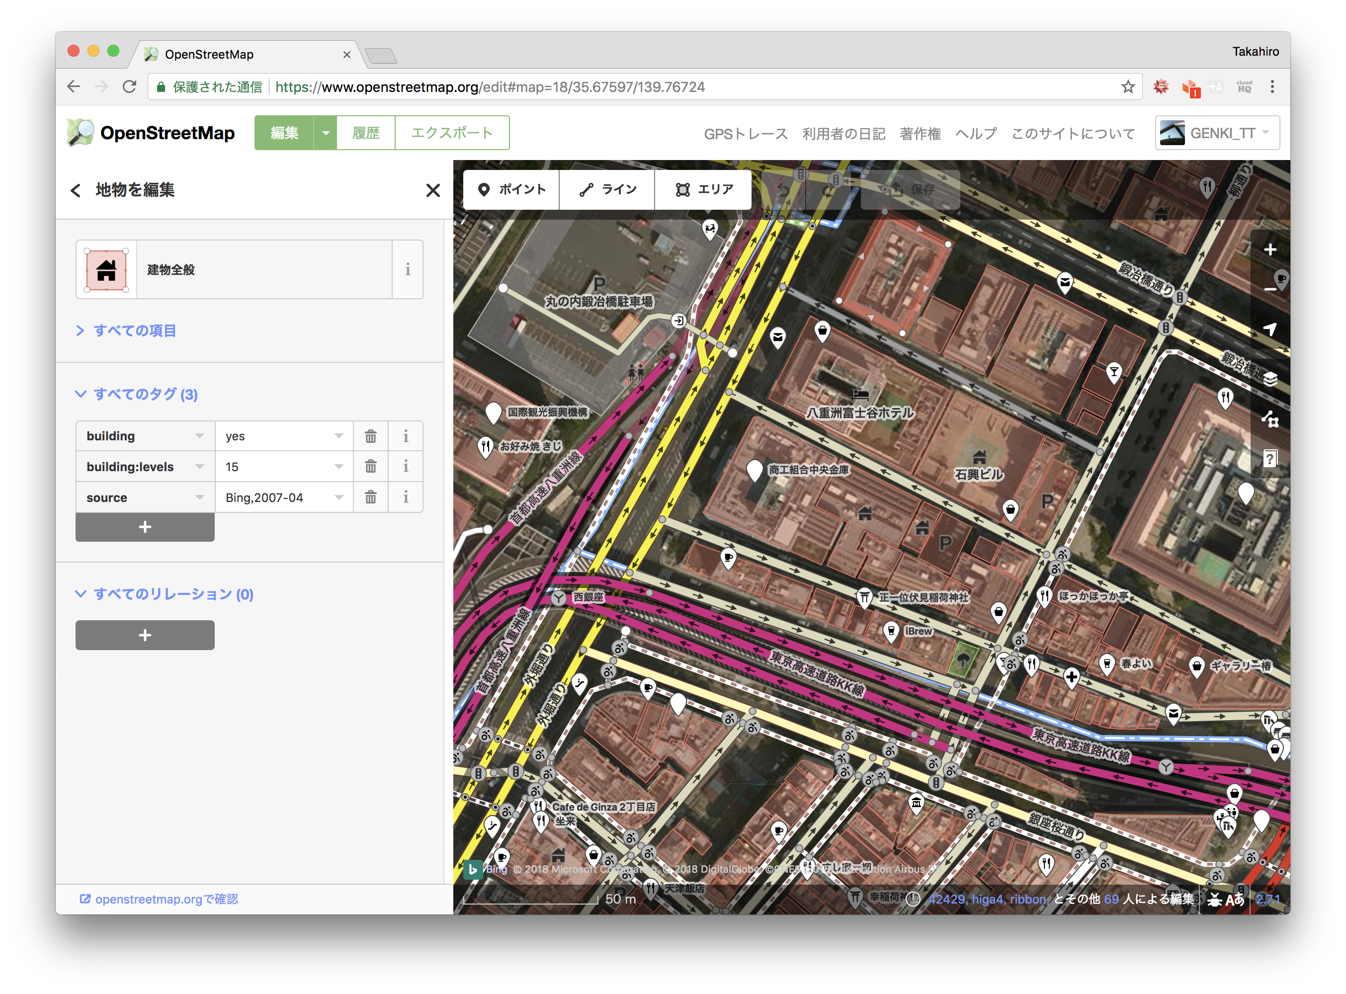
Task: Open dropdown arrow for building:levels key
Action: [200, 467]
